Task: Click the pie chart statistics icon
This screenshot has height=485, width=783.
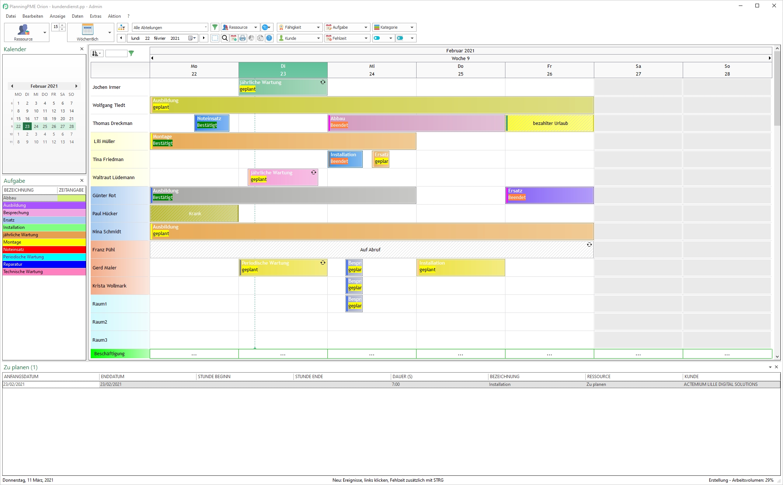Action: coord(251,38)
